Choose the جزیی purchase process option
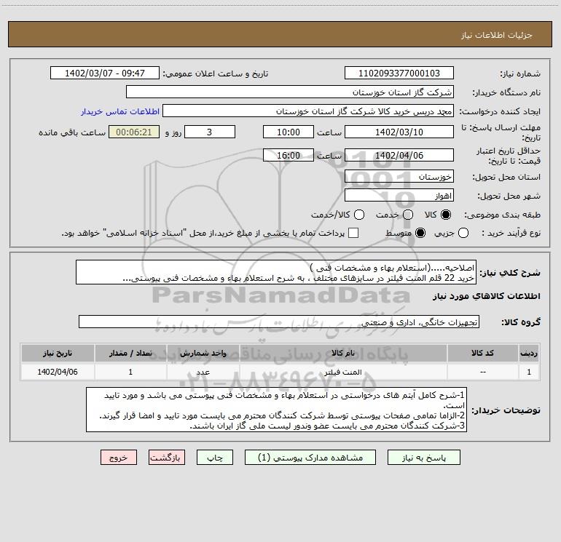561x542 pixels. point(463,233)
